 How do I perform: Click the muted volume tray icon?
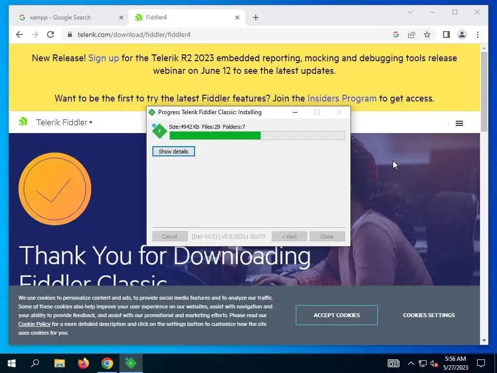[x=434, y=363]
